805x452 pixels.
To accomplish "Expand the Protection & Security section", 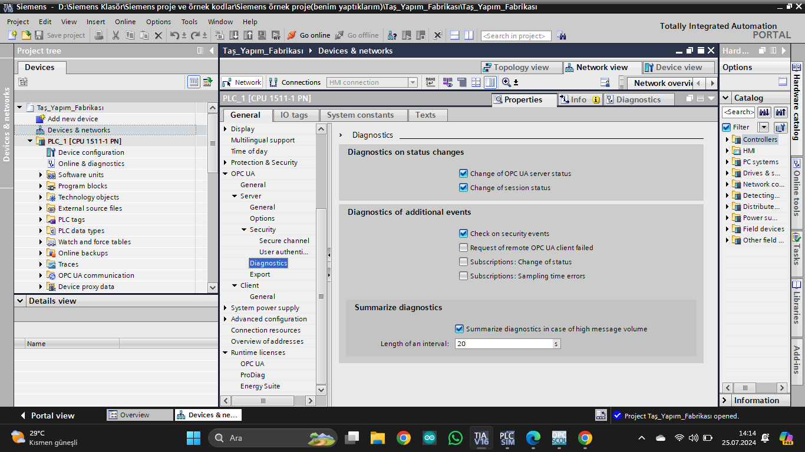I will (x=225, y=162).
